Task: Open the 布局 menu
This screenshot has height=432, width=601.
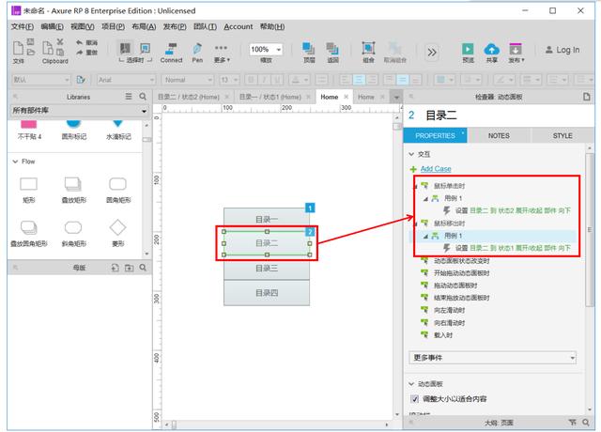Action: coord(144,26)
